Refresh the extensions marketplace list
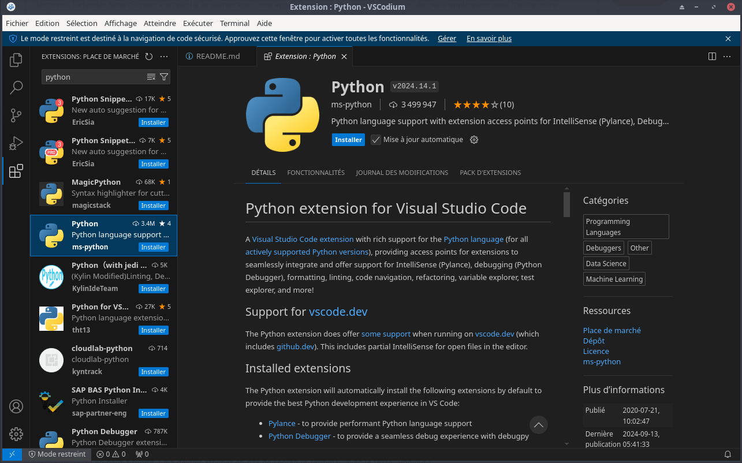Image resolution: width=742 pixels, height=463 pixels. point(149,57)
